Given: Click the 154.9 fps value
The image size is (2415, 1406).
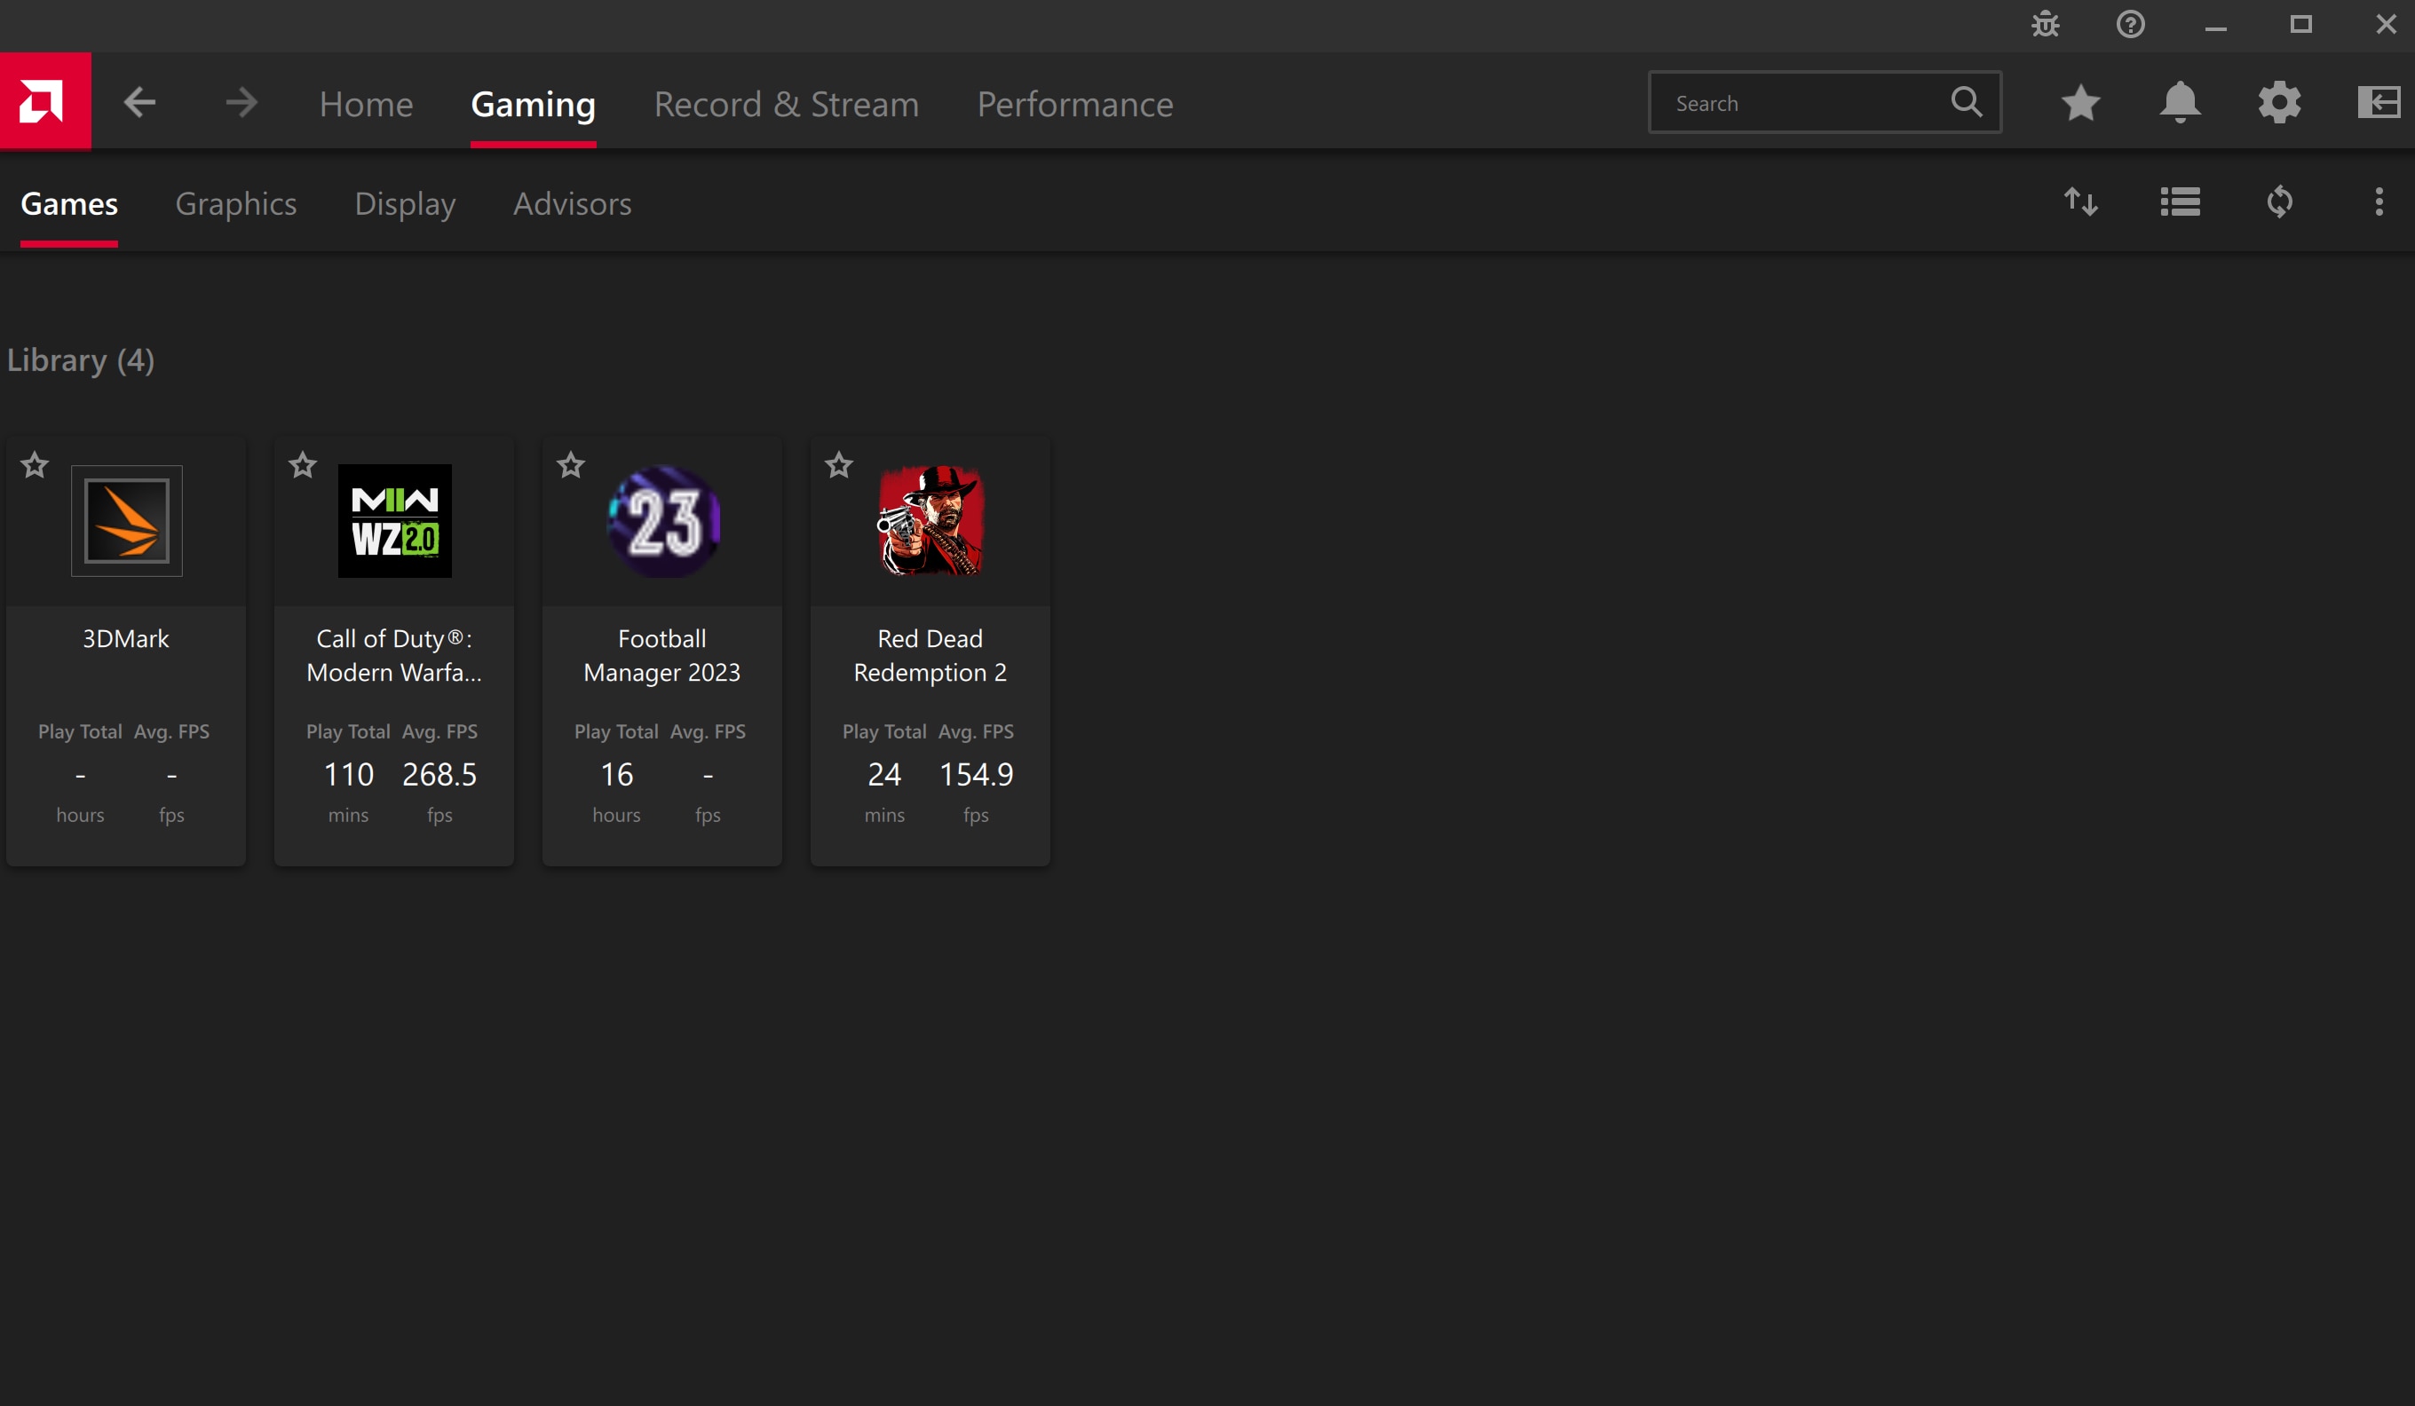Looking at the screenshot, I should pyautogui.click(x=976, y=774).
